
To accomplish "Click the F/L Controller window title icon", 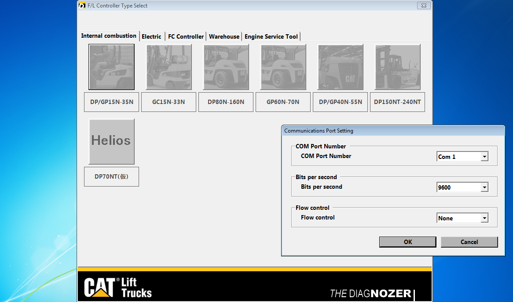I will click(82, 6).
